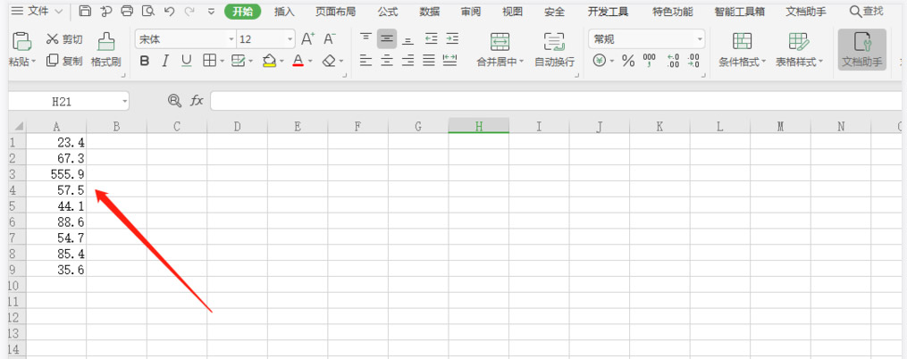
Task: Apply thousands separator style
Action: 650,61
